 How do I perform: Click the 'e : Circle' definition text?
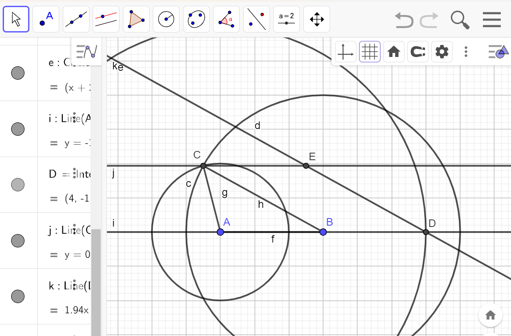(x=69, y=62)
